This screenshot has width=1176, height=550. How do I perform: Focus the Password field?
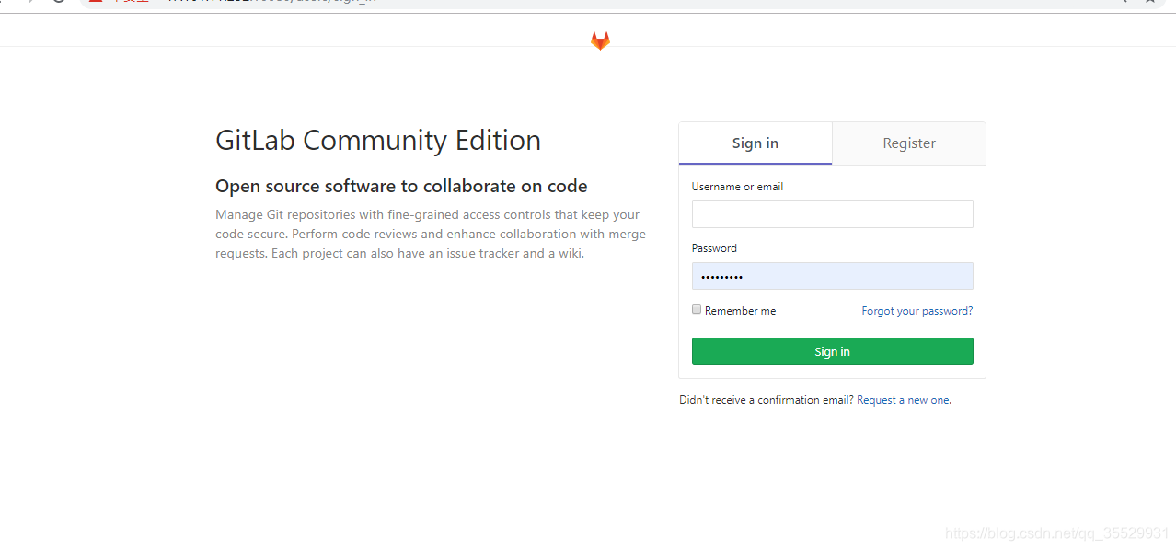coord(832,276)
